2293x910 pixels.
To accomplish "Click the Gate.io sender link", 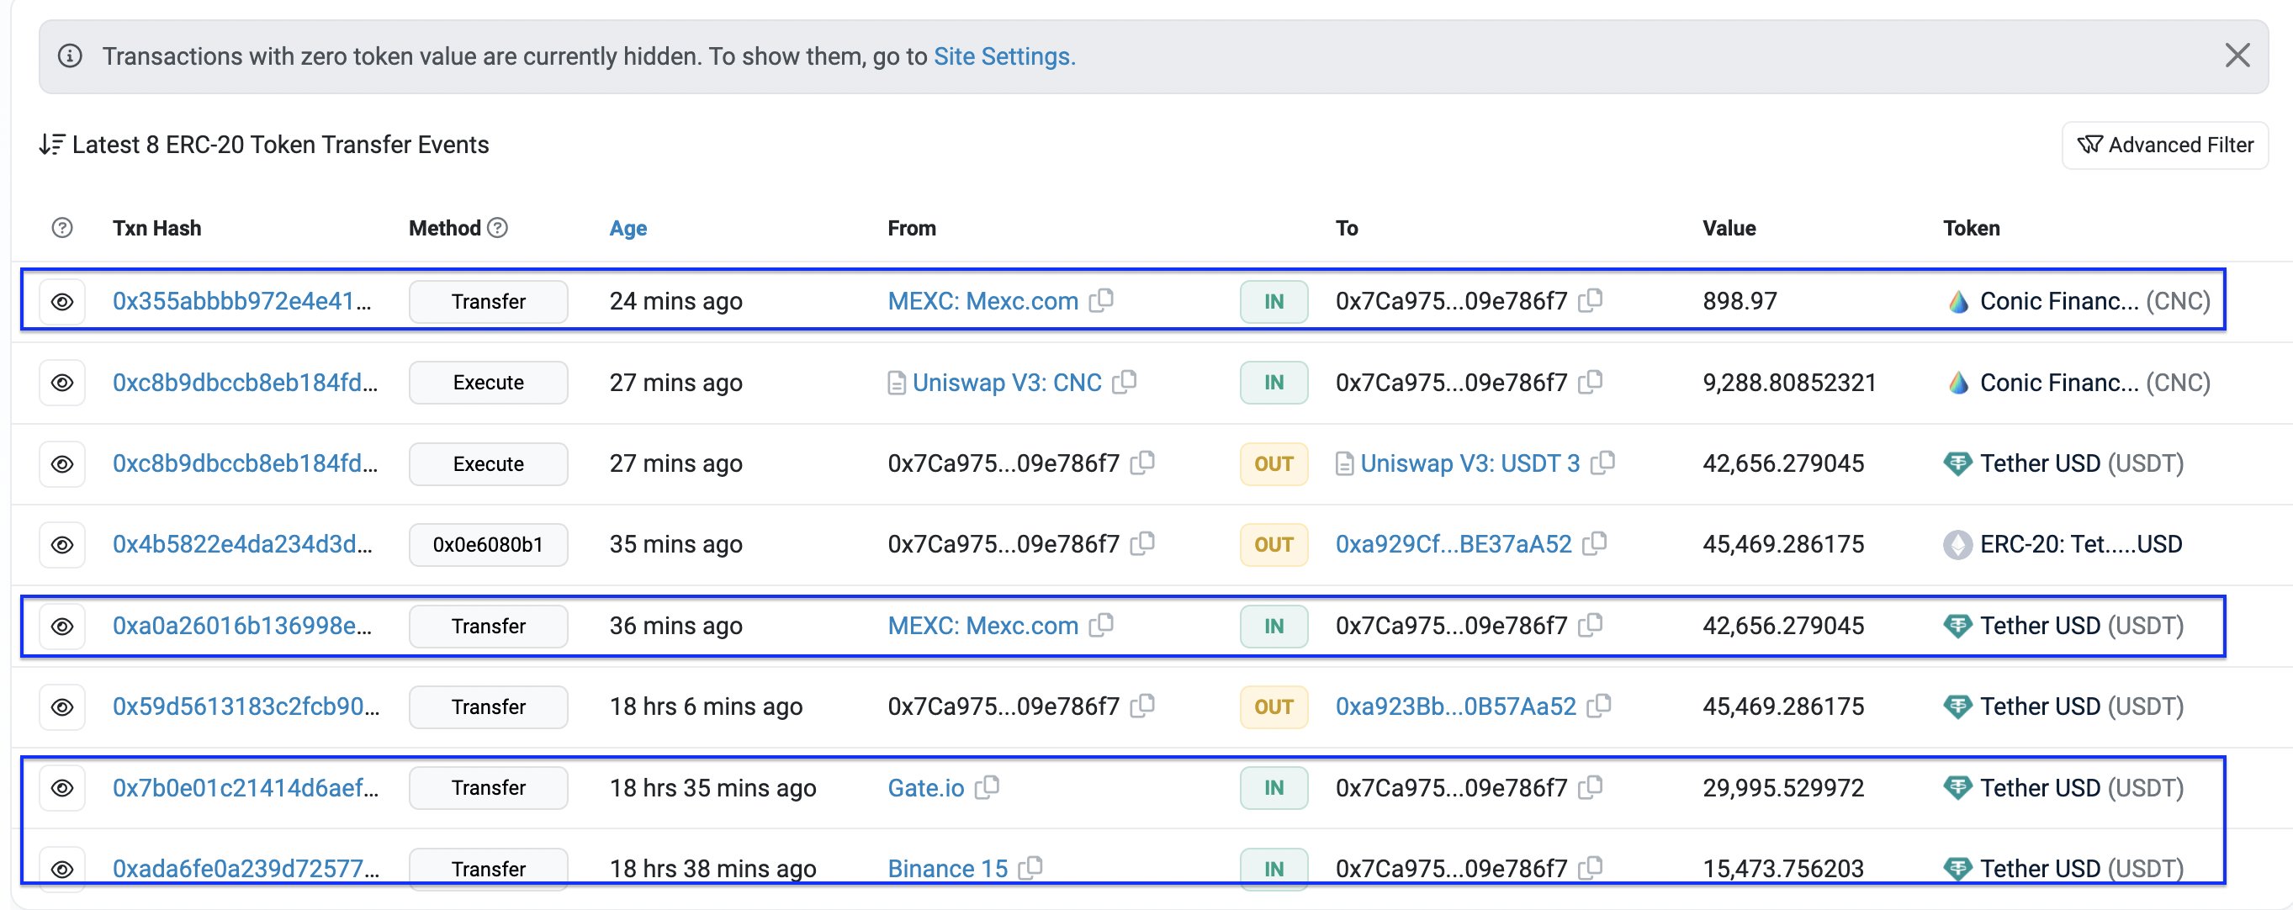I will 926,787.
